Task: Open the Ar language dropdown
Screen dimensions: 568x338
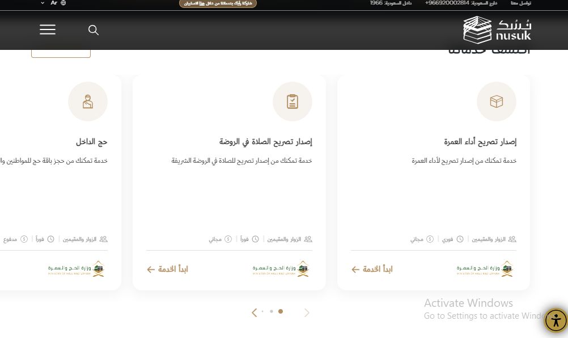Action: pyautogui.click(x=51, y=3)
